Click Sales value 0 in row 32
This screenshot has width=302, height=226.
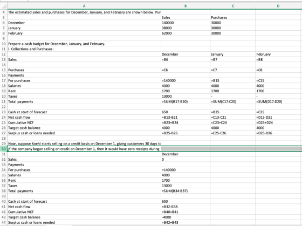[186, 159]
